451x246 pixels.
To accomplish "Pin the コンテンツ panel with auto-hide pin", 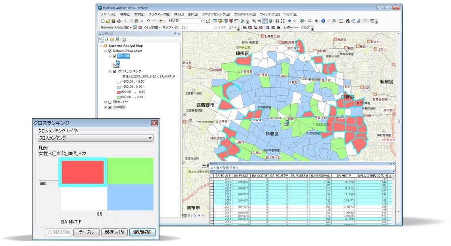I will pyautogui.click(x=175, y=34).
